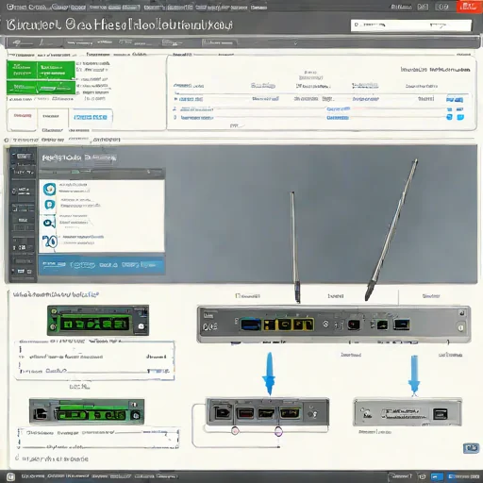Click the orange-red button in the top bar

tap(469, 7)
